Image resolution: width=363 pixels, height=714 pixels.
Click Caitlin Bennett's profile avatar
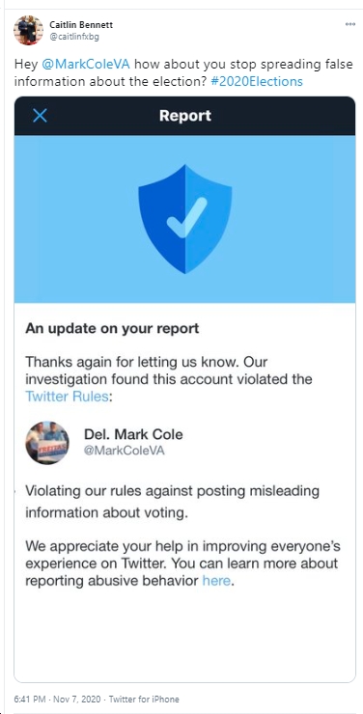point(28,30)
